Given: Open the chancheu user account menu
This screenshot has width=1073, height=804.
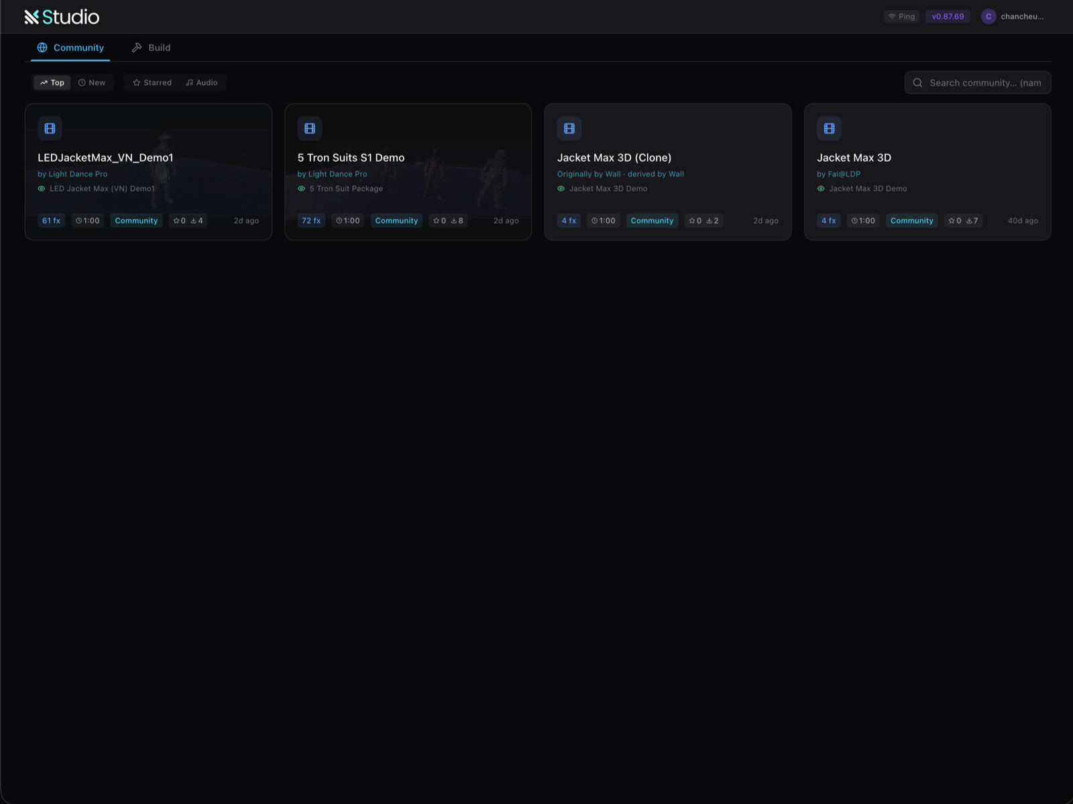Looking at the screenshot, I should pos(1013,17).
